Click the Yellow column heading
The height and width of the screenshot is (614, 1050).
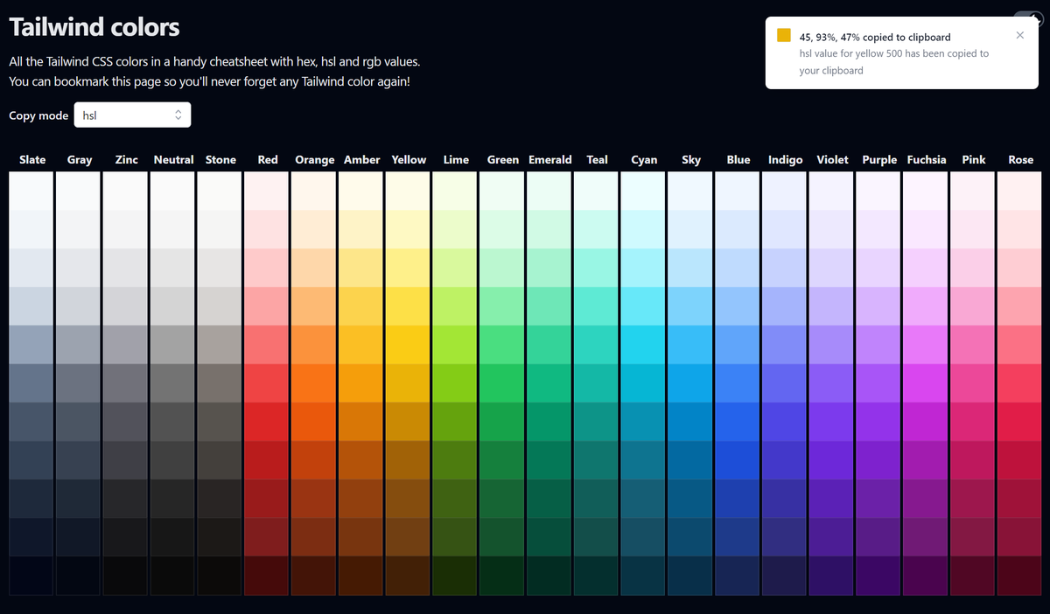409,160
